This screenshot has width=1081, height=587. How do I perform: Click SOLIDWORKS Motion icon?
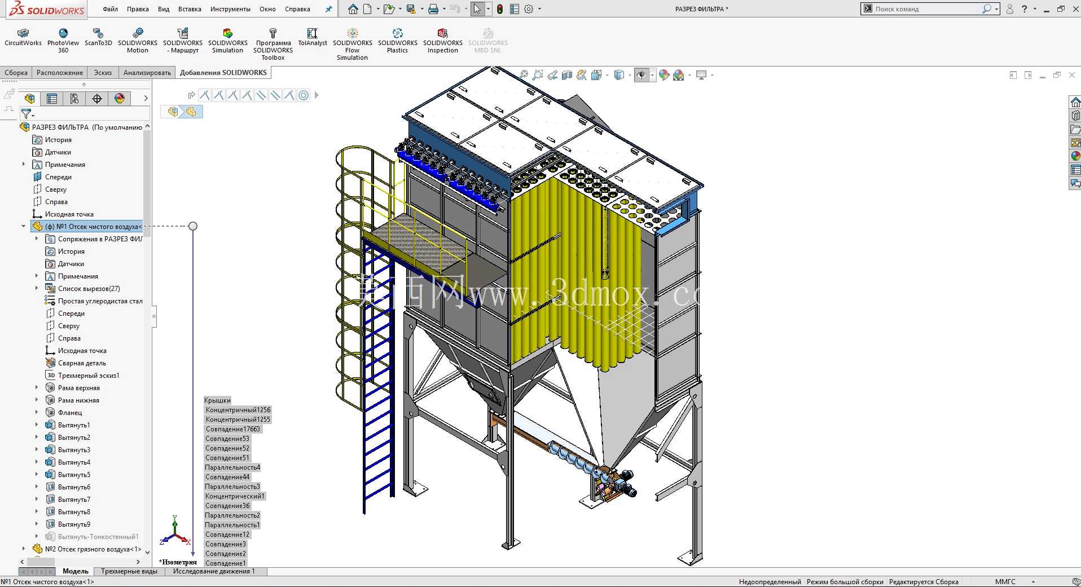(138, 41)
